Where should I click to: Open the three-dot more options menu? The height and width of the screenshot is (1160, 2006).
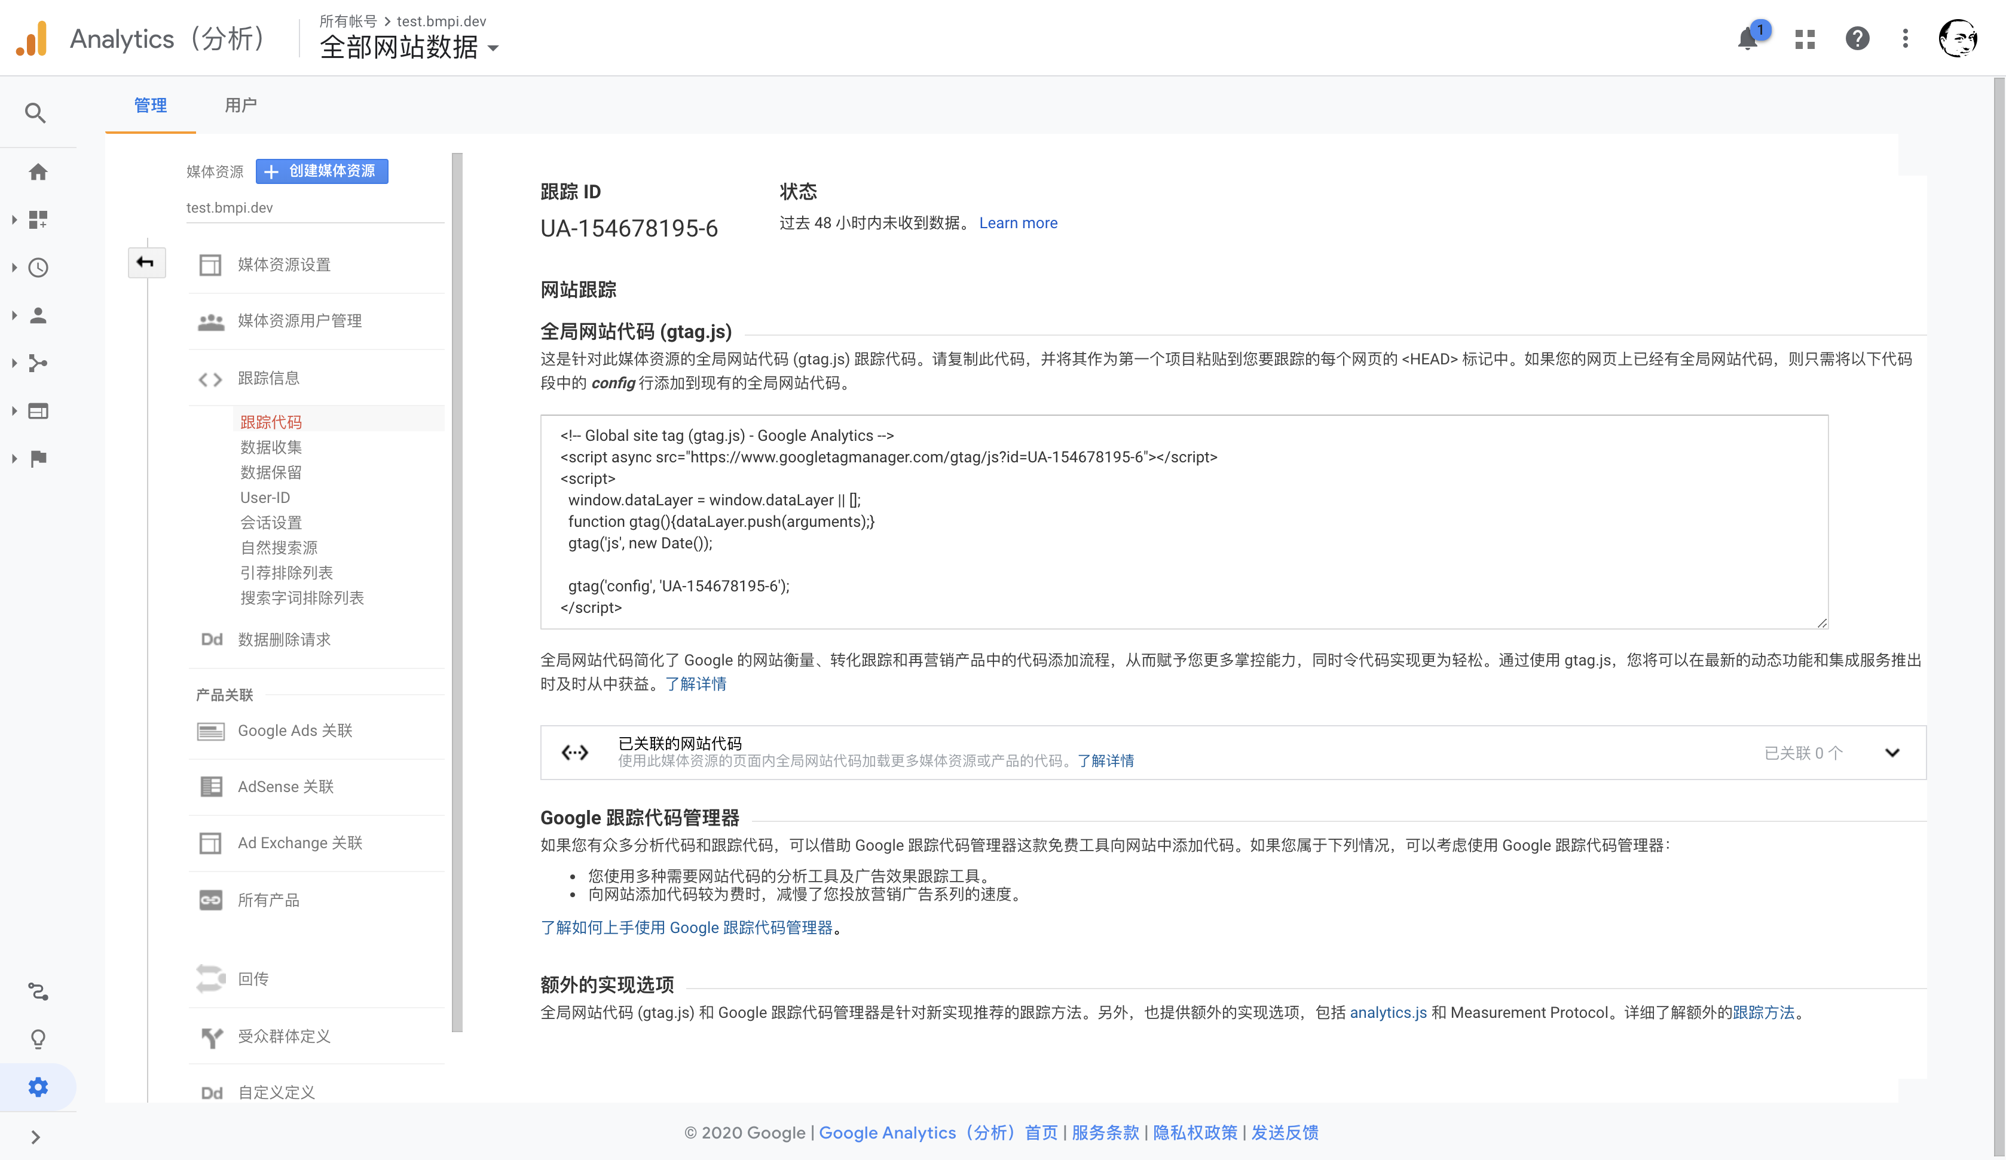[1905, 39]
